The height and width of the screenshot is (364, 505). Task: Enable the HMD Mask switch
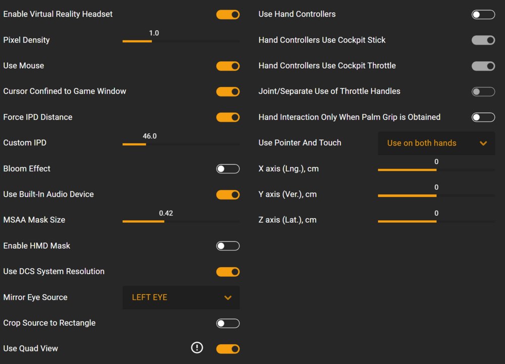(228, 246)
